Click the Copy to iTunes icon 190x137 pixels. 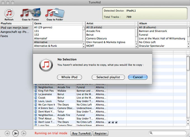click(30, 13)
